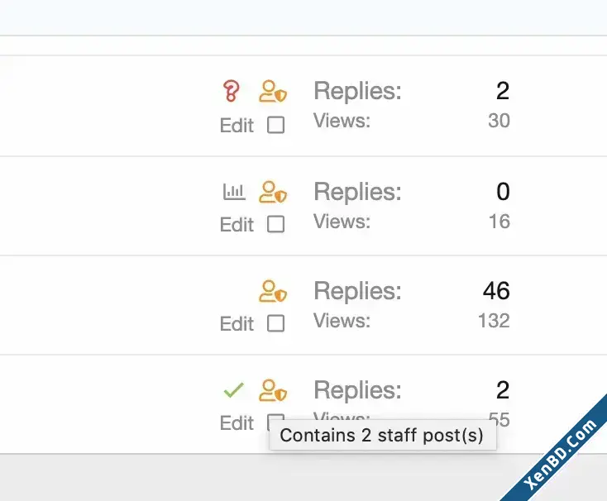This screenshot has height=501, width=607.
Task: Click staff icon in poll thread row
Action: click(273, 192)
